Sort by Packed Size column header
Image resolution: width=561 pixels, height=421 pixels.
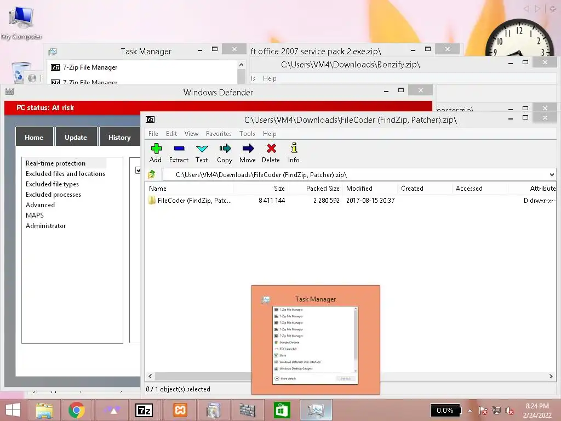pos(315,189)
